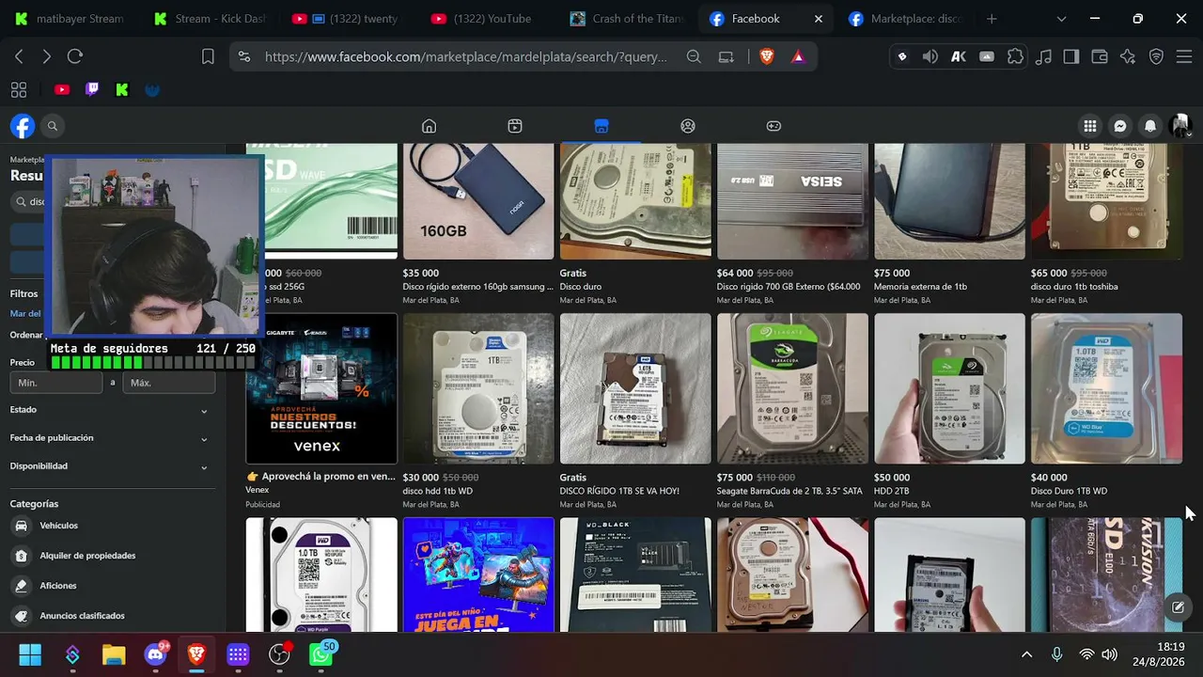This screenshot has width=1203, height=677.
Task: Open the browser tab search chevron
Action: 1061,19
